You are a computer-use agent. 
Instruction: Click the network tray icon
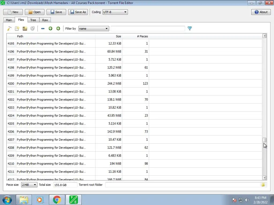[x=241, y=200]
